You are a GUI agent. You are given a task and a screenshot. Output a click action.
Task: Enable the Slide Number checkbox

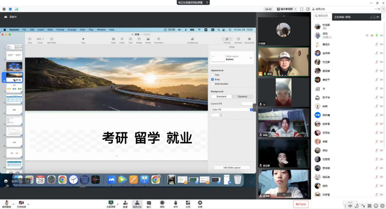tap(213, 84)
